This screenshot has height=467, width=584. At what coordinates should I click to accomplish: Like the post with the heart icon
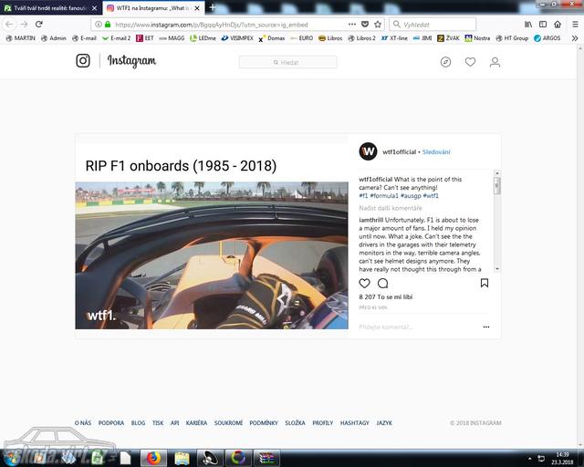364,284
